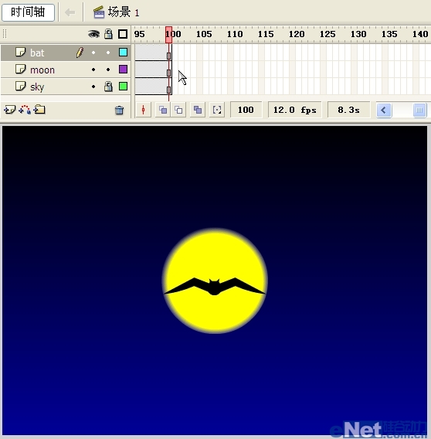Click the red playhead at frame 100
The width and height of the screenshot is (431, 439).
(x=168, y=35)
